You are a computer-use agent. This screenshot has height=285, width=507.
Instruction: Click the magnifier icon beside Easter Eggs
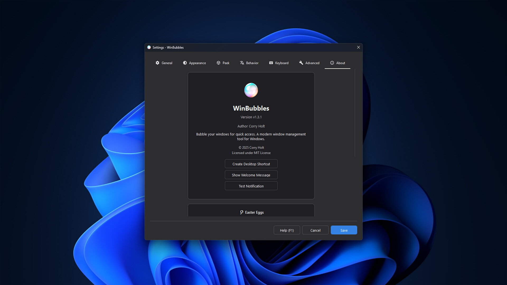pyautogui.click(x=242, y=212)
